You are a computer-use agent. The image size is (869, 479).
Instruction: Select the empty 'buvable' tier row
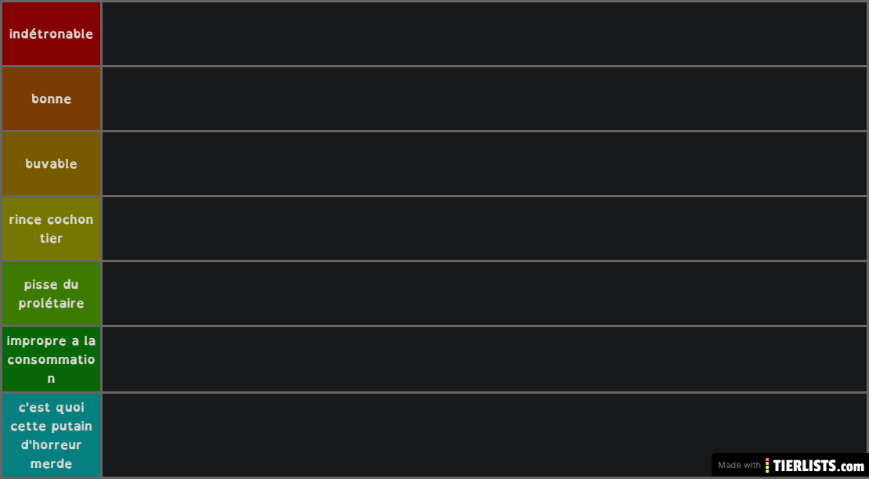(485, 164)
